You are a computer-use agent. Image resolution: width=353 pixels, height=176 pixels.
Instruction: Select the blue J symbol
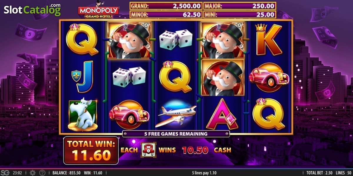[x=82, y=76]
